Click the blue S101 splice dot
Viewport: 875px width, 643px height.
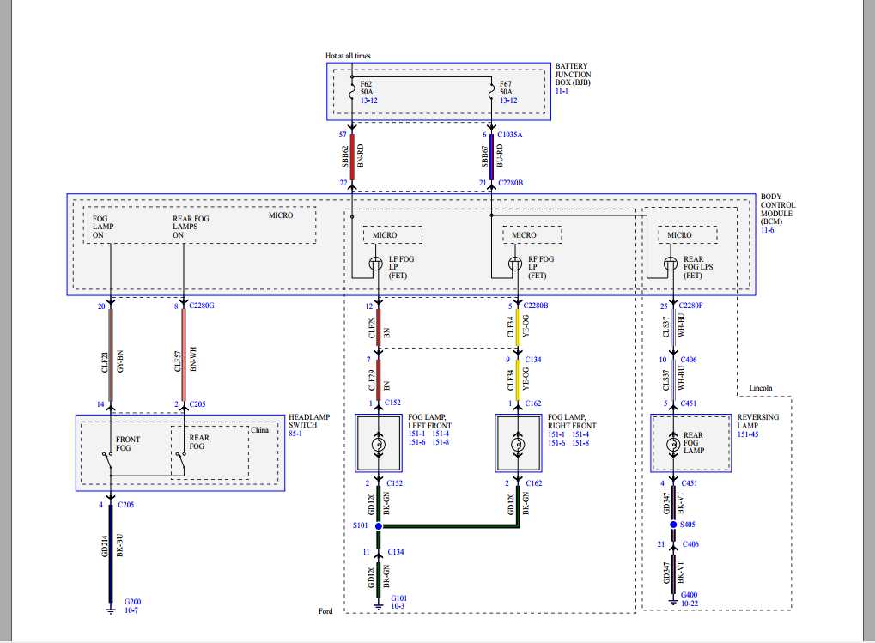click(x=379, y=526)
